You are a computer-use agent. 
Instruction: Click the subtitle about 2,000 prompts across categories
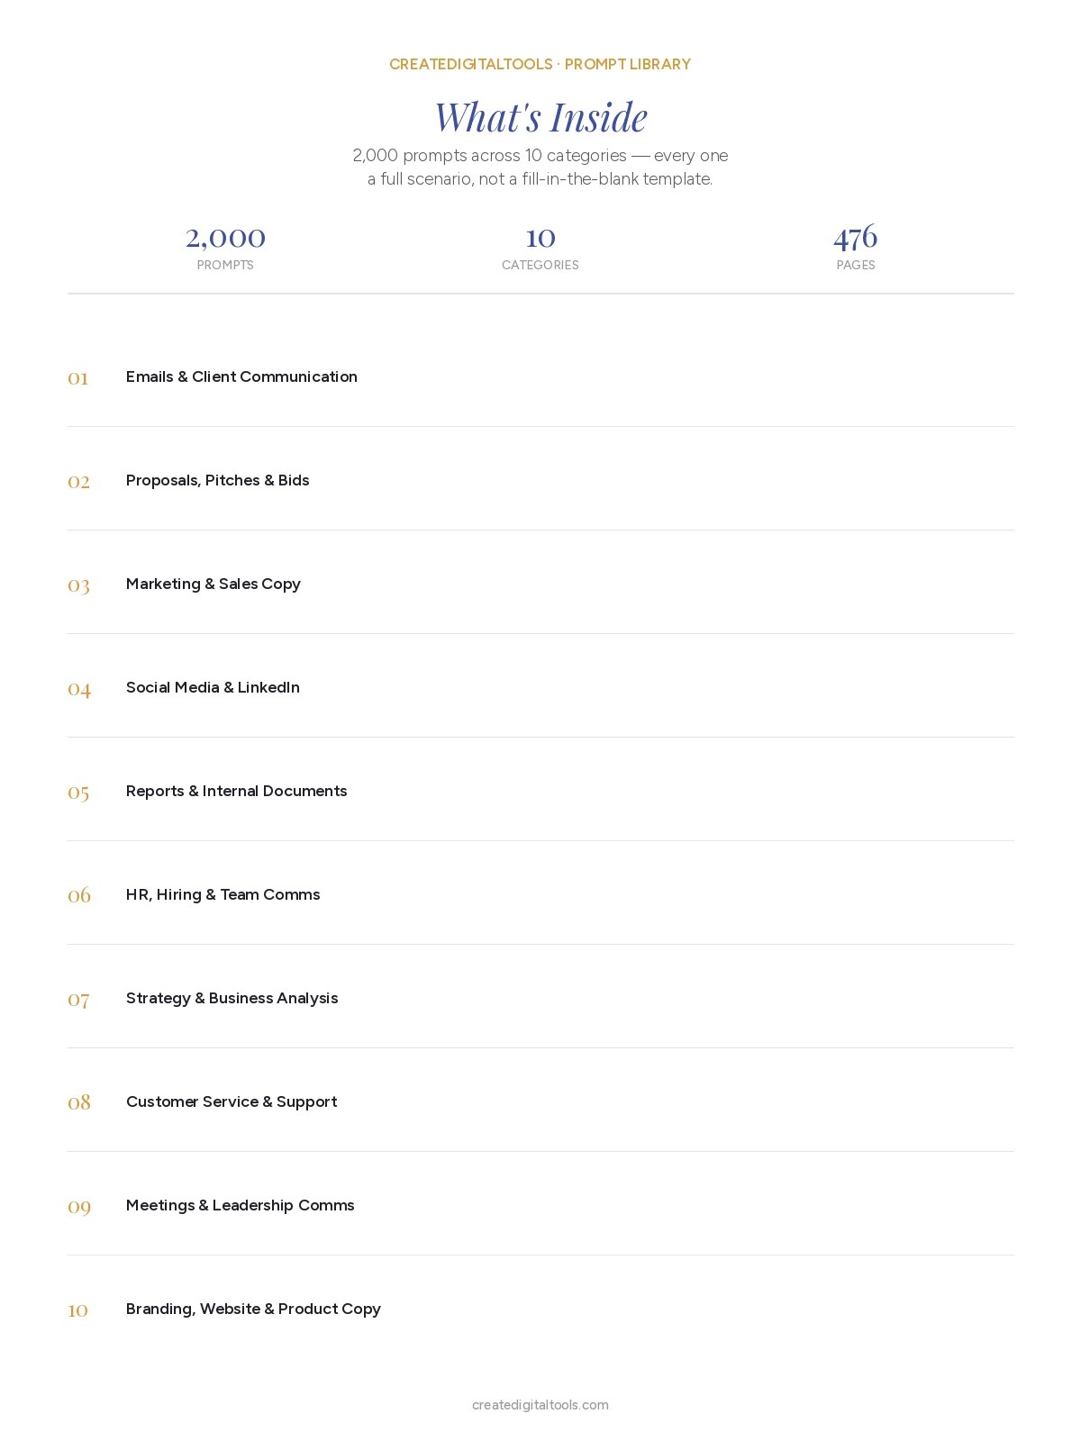[x=540, y=167]
